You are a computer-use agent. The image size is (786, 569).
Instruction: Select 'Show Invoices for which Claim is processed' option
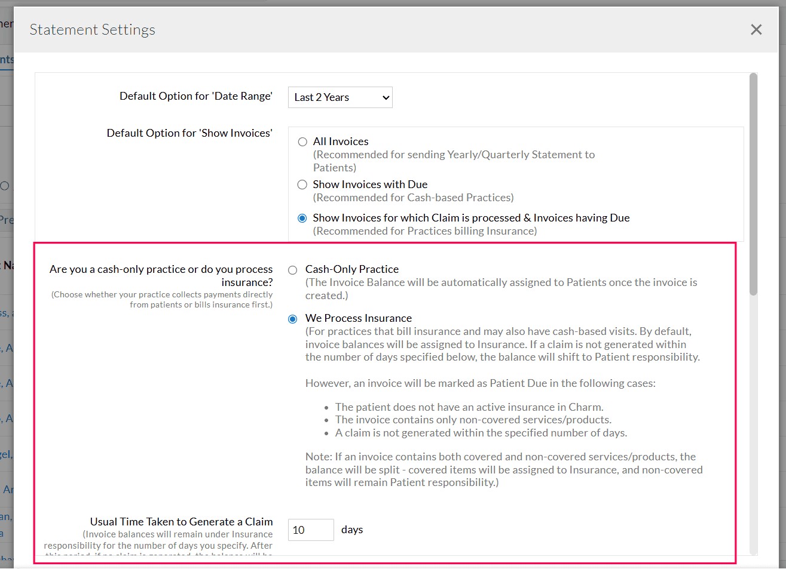(x=302, y=218)
